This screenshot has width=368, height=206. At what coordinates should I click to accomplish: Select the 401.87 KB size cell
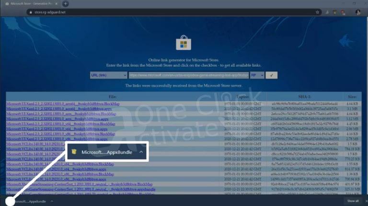tap(352, 184)
